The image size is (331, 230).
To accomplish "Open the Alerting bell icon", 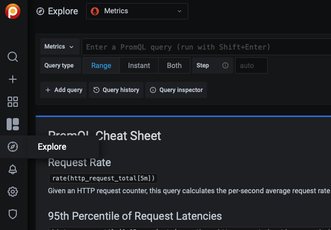I will point(13,169).
